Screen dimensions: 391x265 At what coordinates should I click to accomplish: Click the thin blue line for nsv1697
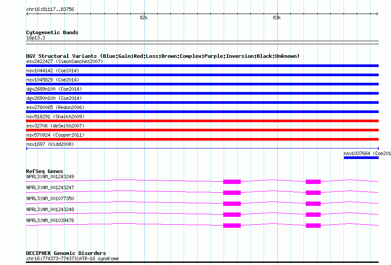pos(202,148)
